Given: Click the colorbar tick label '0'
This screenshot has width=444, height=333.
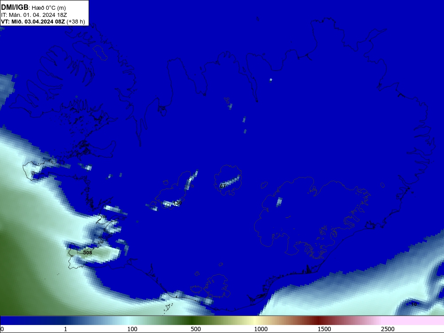Looking at the screenshot, I should 2,329.
